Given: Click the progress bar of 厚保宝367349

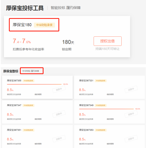Looking at the screenshot, I should point(106,109).
